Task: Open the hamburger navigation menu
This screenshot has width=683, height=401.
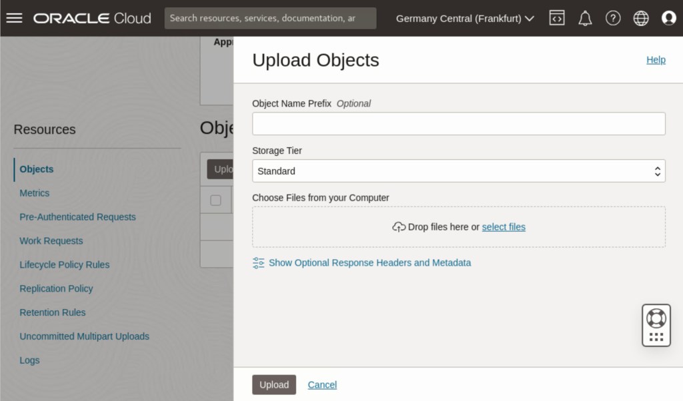Action: coord(14,18)
